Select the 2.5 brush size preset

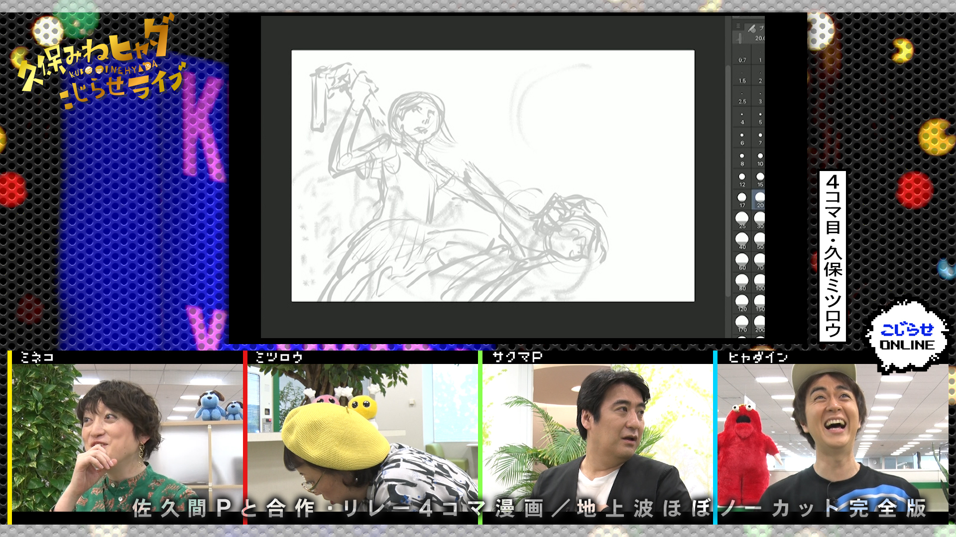tap(742, 97)
